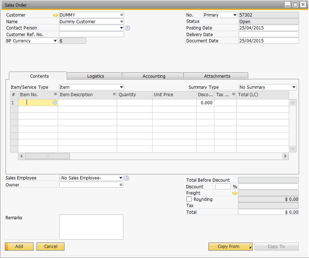Viewport: 309px width, 258px height.
Task: Switch to the Attachments tab
Action: pyautogui.click(x=216, y=76)
